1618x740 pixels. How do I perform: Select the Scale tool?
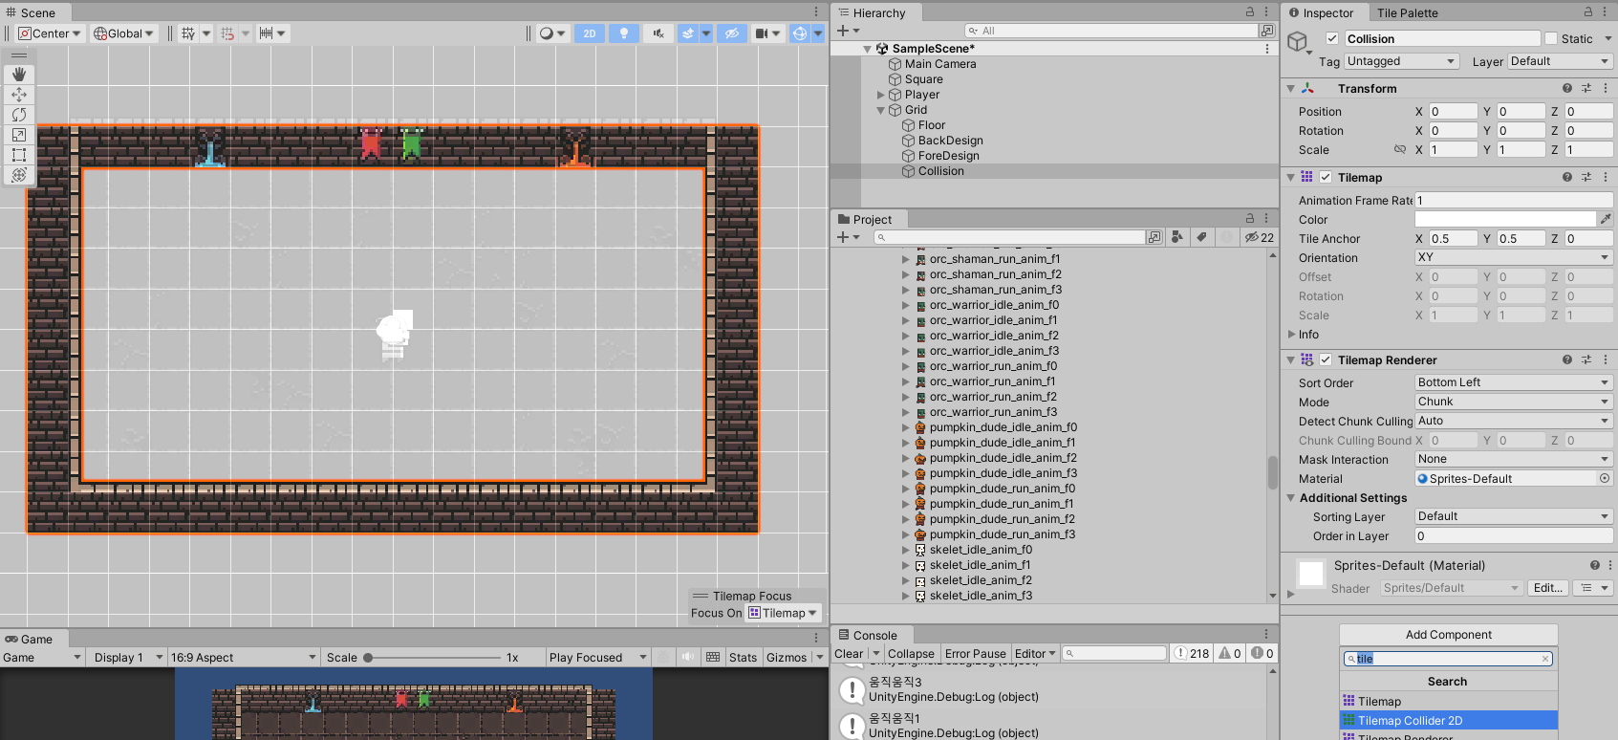tap(19, 135)
